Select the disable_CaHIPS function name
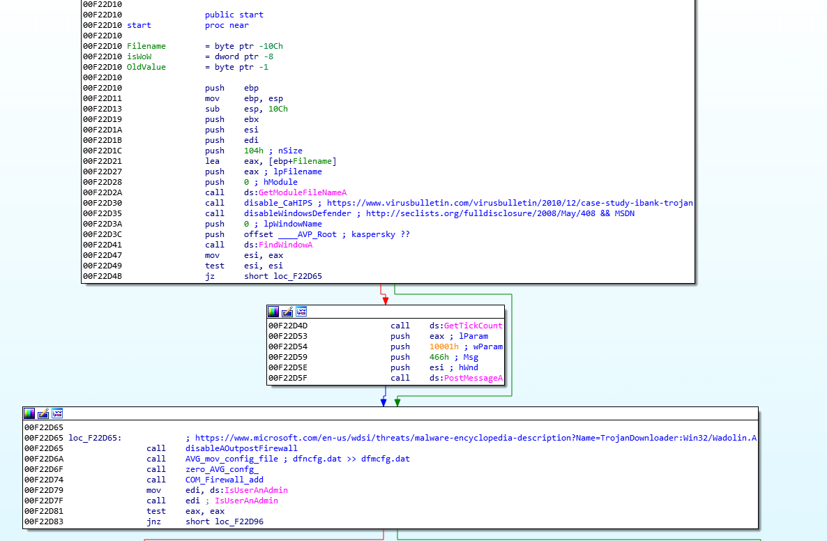The width and height of the screenshot is (827, 541). pyautogui.click(x=278, y=203)
